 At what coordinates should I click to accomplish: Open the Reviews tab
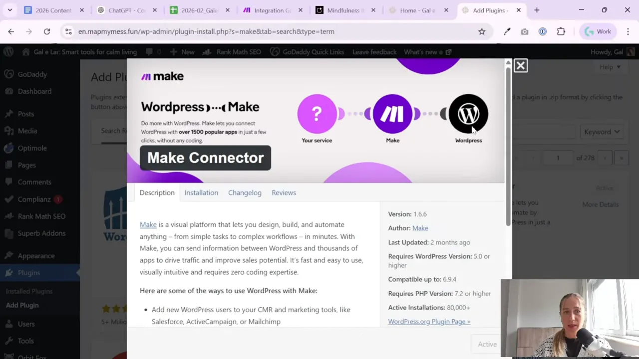(284, 192)
